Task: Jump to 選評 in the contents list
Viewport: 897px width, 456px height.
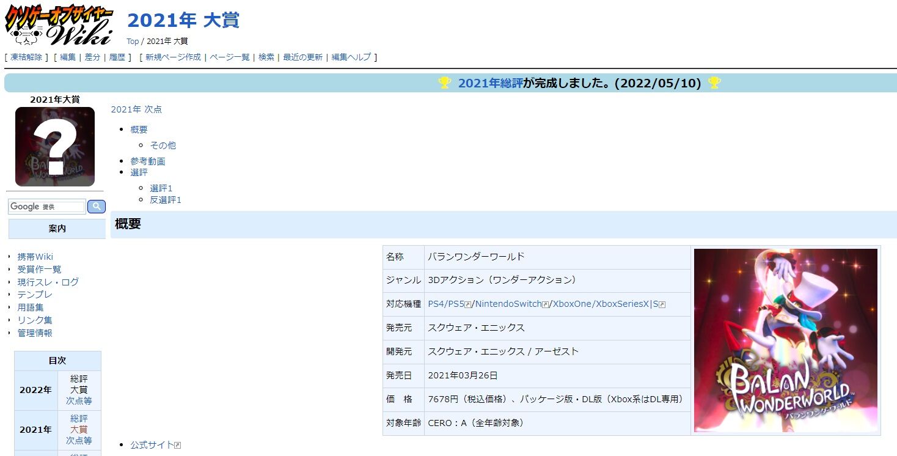Action: [x=139, y=172]
